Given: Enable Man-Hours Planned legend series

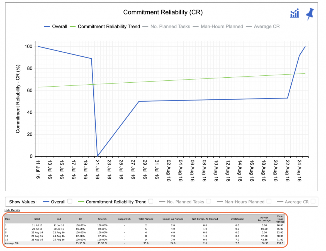Looking at the screenshot, I should (218, 27).
